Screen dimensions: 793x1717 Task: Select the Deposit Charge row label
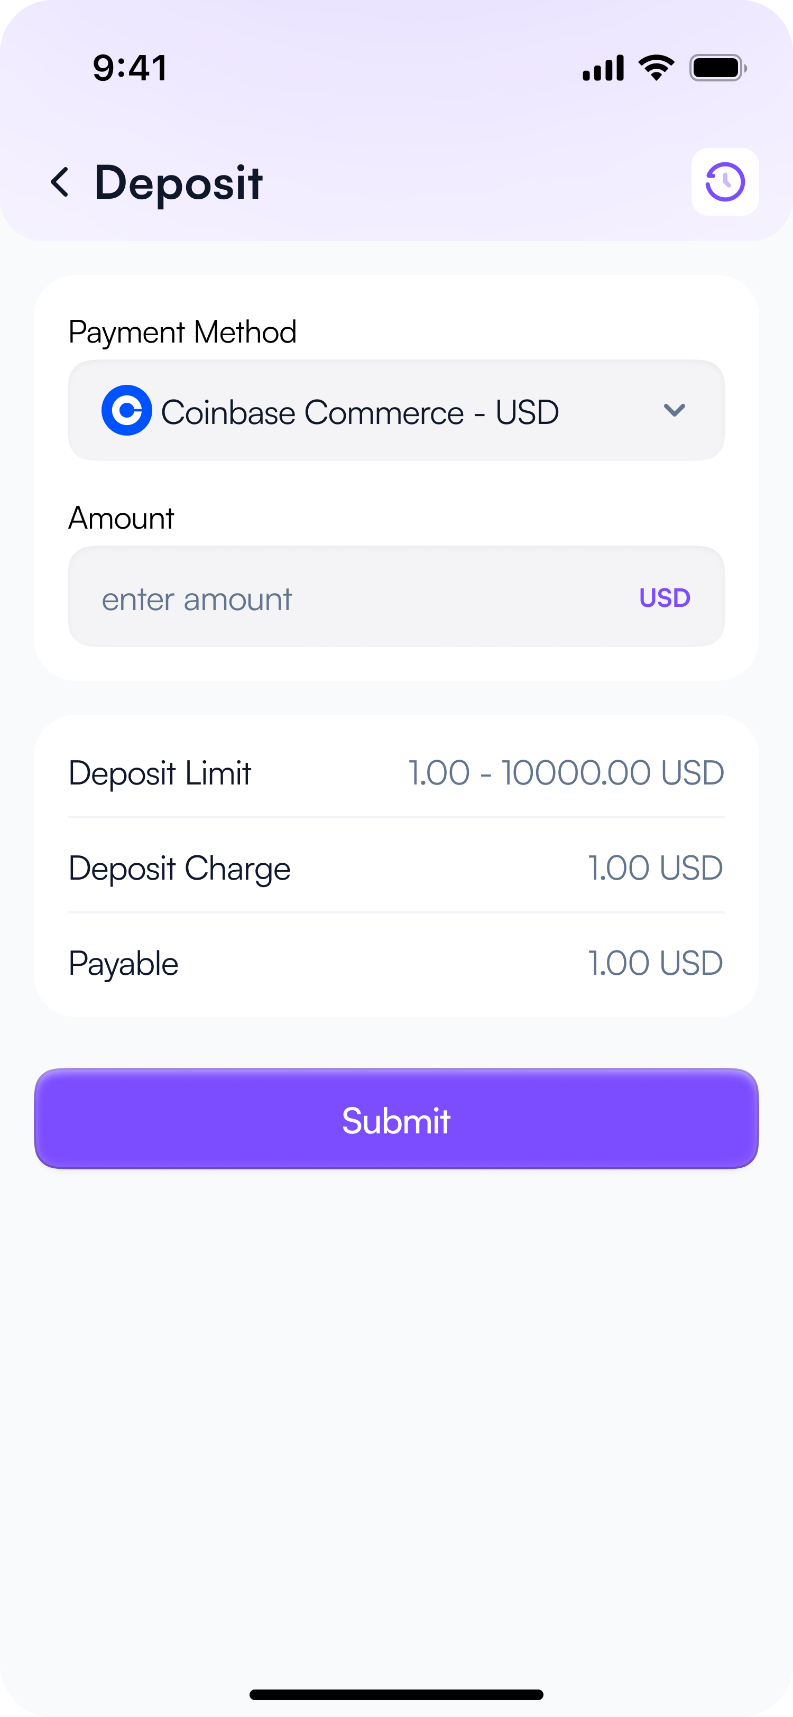click(x=179, y=869)
